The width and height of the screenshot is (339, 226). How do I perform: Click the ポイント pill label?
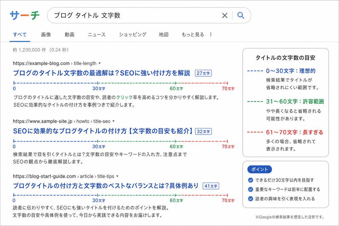tap(259, 169)
